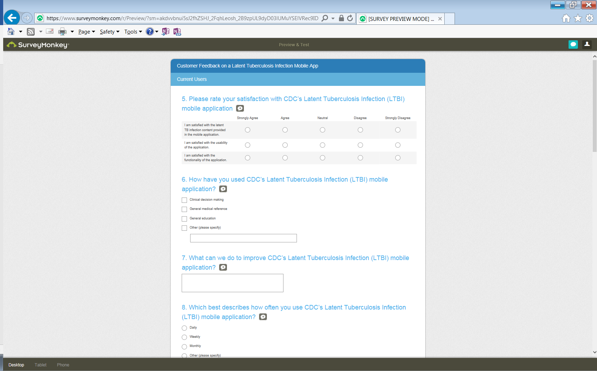Click the comment icon beside question 7
Screen dimensions: 597x371
point(223,267)
